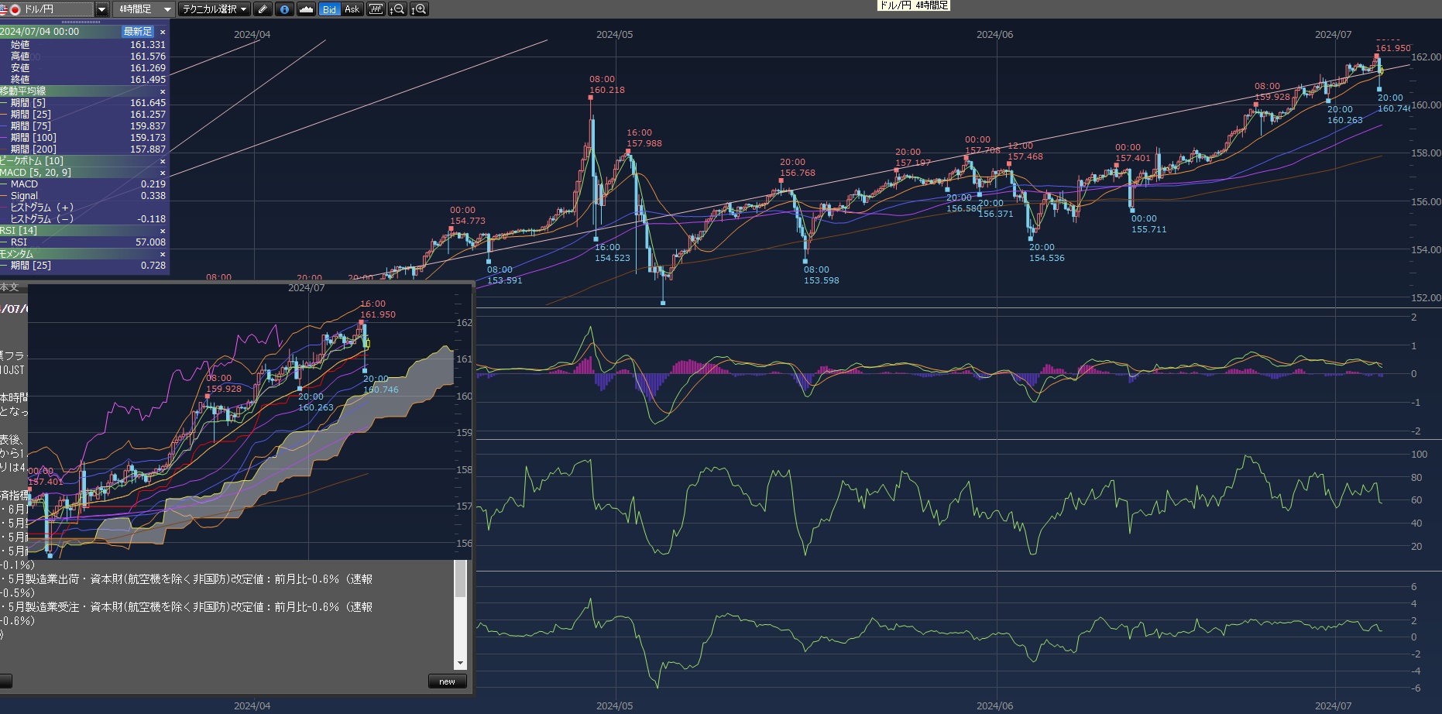Close the ピークボトム [10] indicator
The image size is (1442, 714).
point(163,161)
